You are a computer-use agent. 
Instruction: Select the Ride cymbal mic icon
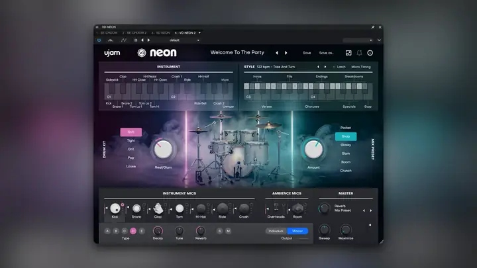point(223,208)
